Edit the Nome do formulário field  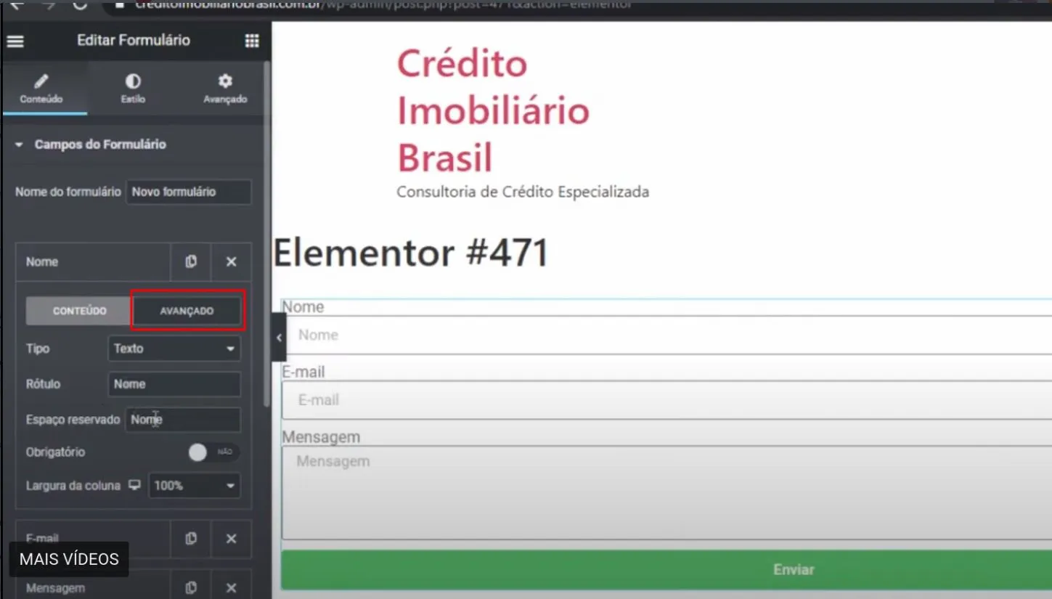189,192
